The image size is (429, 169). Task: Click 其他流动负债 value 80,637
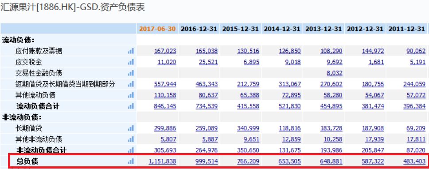click(208, 95)
